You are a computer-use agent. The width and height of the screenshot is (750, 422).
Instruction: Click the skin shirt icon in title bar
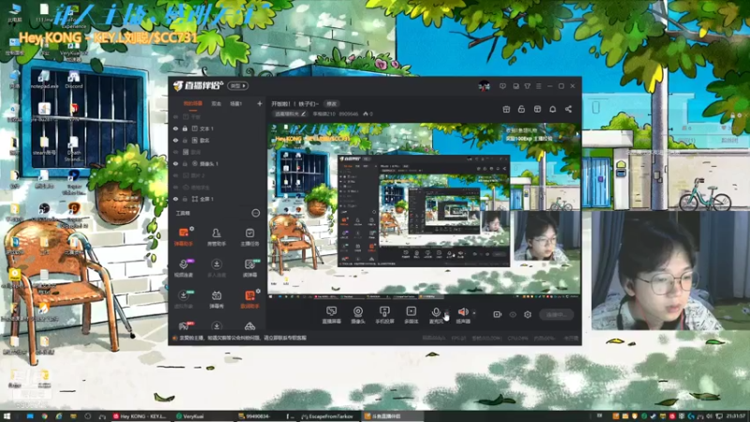point(527,86)
